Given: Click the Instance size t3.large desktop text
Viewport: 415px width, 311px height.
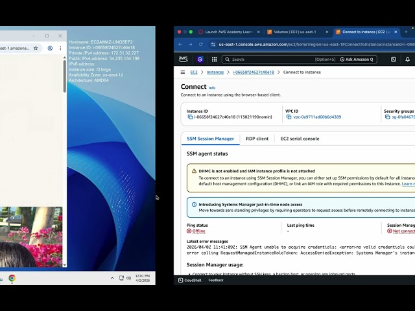Looking at the screenshot, I should (x=89, y=69).
